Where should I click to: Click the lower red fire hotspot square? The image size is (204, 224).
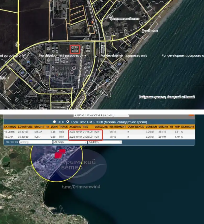pyautogui.click(x=58, y=155)
